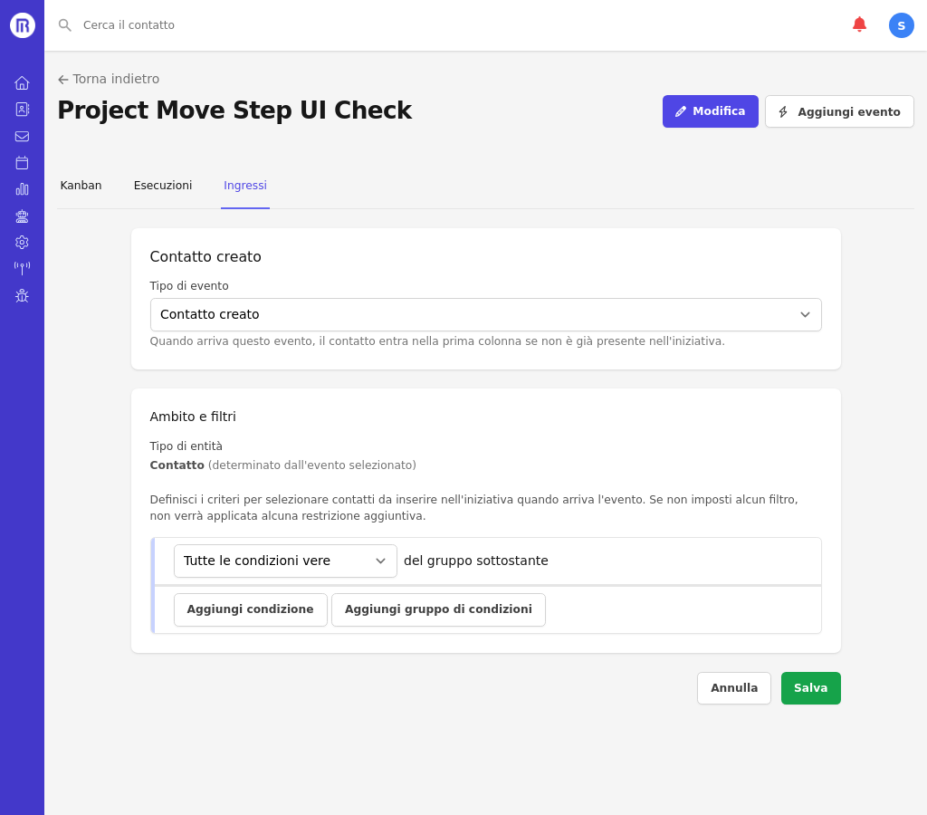The width and height of the screenshot is (927, 815).
Task: Click the Aggiungi condizione button
Action: pos(250,609)
